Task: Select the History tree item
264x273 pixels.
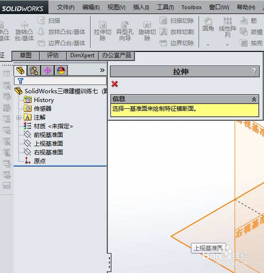Action: [x=39, y=100]
